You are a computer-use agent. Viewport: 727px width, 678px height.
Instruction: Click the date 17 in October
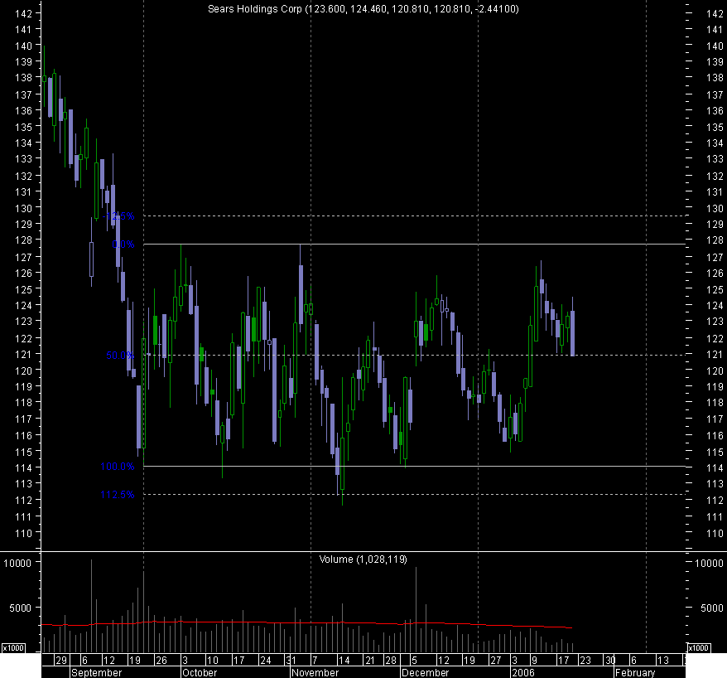238,660
